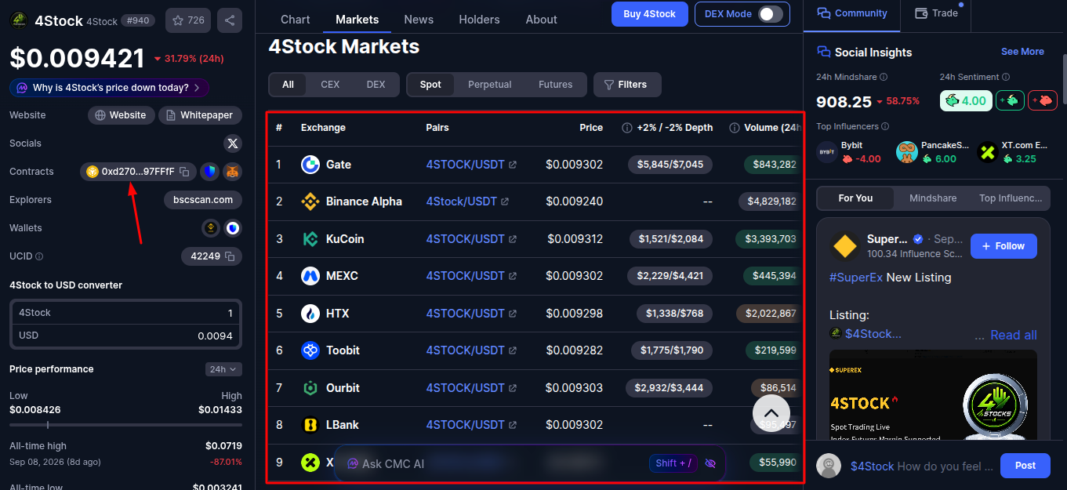This screenshot has width=1067, height=490.
Task: Copy the 0xd270...97FFfF contract address
Action: (184, 172)
